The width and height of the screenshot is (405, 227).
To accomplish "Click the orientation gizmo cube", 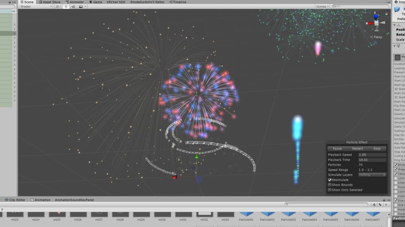I will point(377,23).
